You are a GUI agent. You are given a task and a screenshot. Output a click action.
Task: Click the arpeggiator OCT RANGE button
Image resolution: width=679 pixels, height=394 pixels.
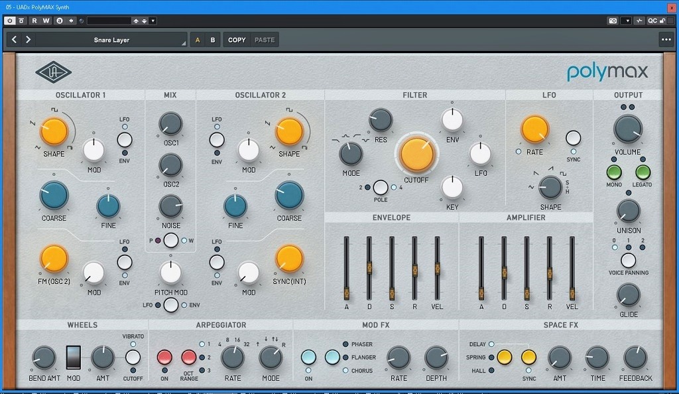coord(189,358)
